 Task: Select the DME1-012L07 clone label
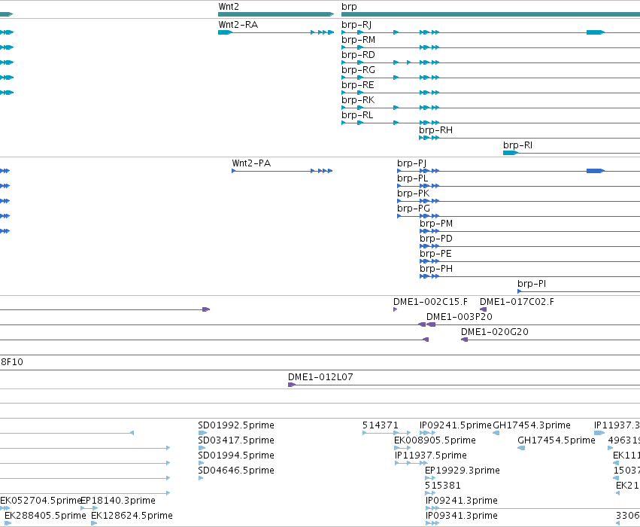coord(320,377)
